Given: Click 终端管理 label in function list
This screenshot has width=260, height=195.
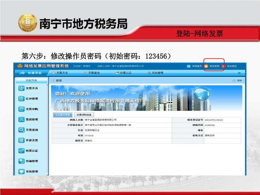Looking at the screenshot, I should click(32, 161).
